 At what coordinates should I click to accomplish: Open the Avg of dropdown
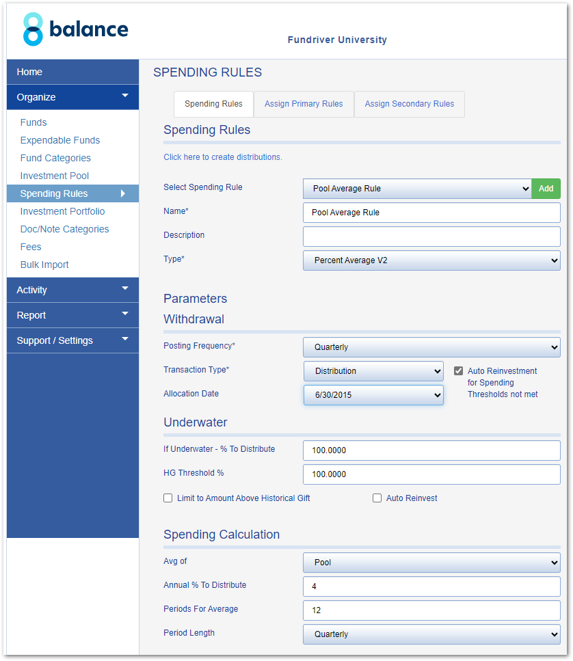pos(431,563)
